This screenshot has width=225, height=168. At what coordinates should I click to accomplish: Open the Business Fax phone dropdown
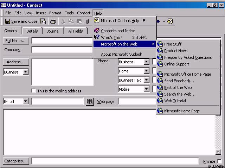click(146, 80)
